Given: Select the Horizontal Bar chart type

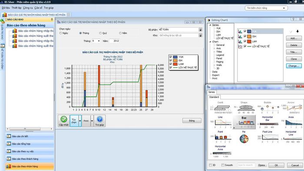Looking at the screenshot, I should pyautogui.click(x=268, y=122).
